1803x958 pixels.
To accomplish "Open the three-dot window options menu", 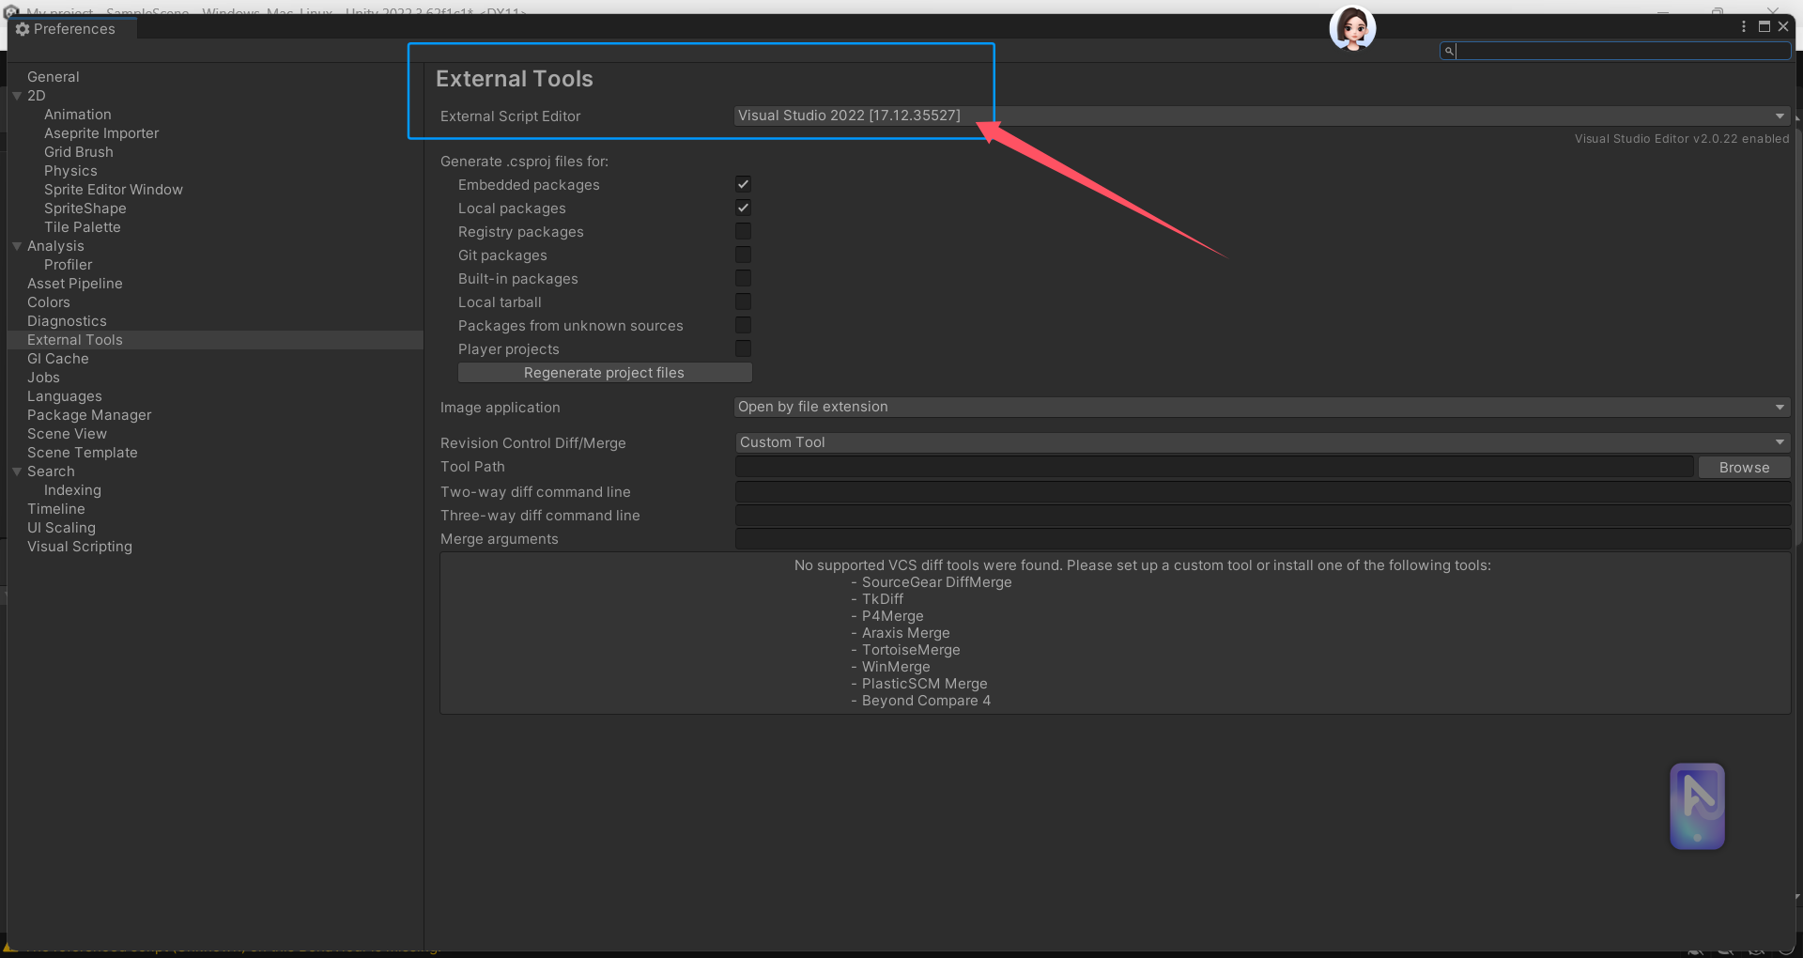I will pos(1744,27).
